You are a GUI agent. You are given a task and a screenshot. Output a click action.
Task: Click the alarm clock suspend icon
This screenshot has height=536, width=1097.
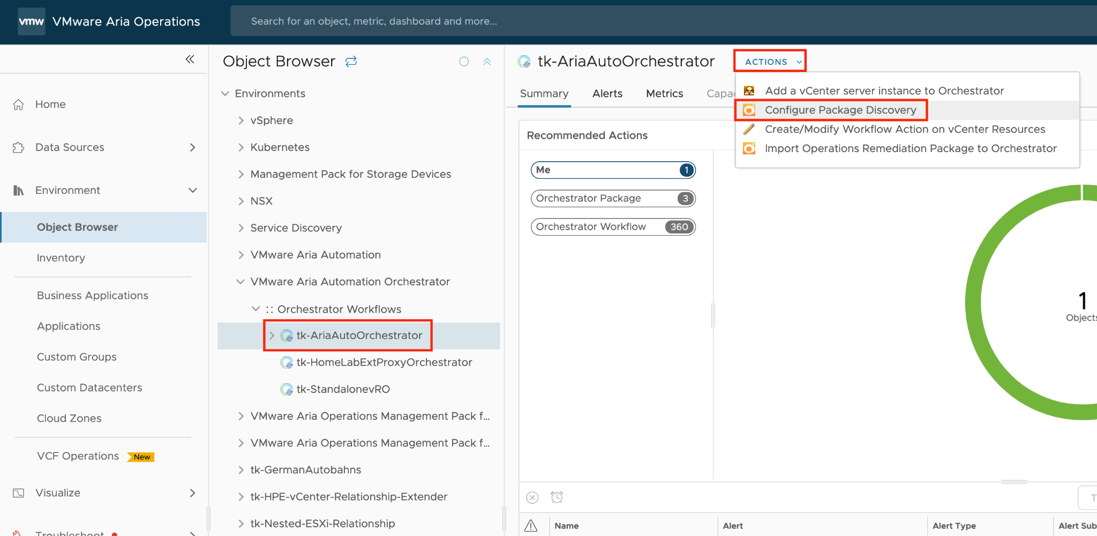pyautogui.click(x=557, y=497)
